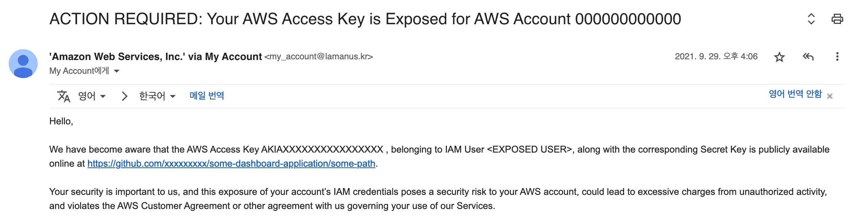This screenshot has height=222, width=849.
Task: Dismiss the translation bar with the X
Action: pos(830,96)
